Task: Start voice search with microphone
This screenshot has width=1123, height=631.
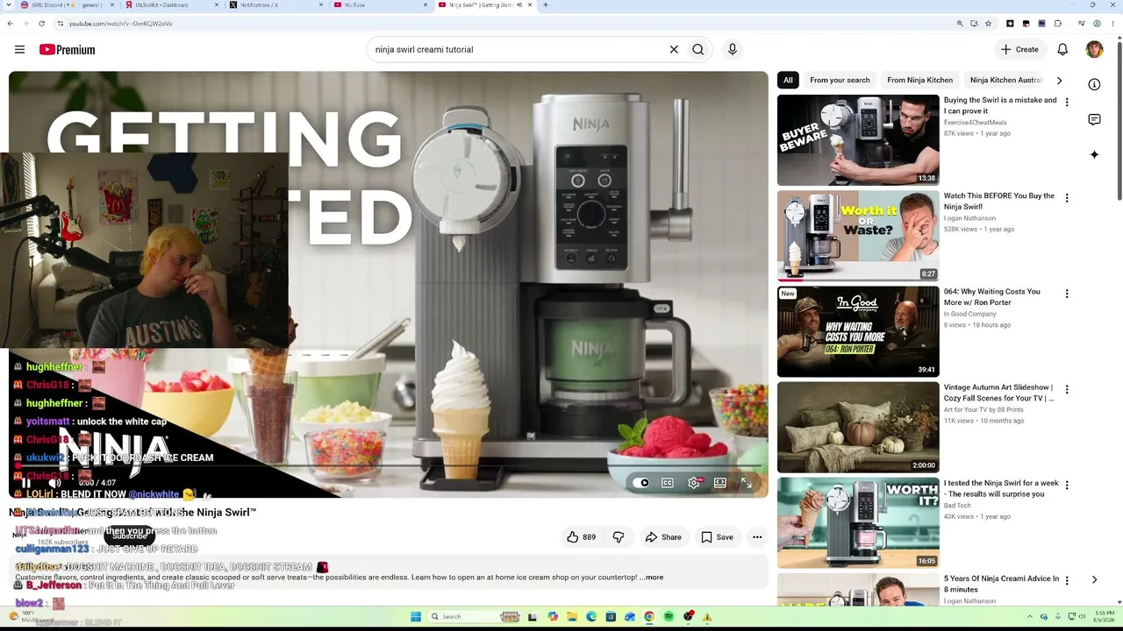Action: [x=733, y=50]
